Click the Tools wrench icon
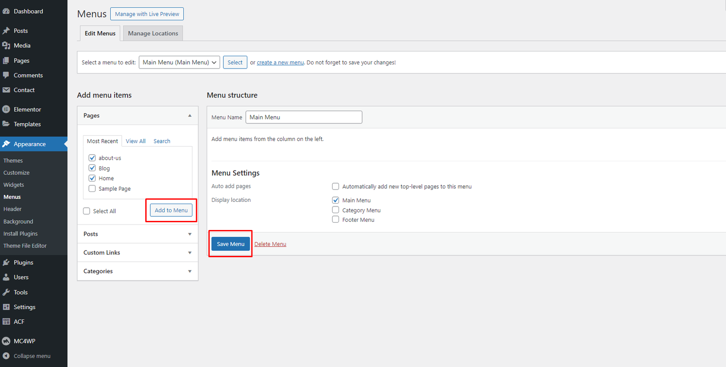The image size is (726, 367). point(6,293)
